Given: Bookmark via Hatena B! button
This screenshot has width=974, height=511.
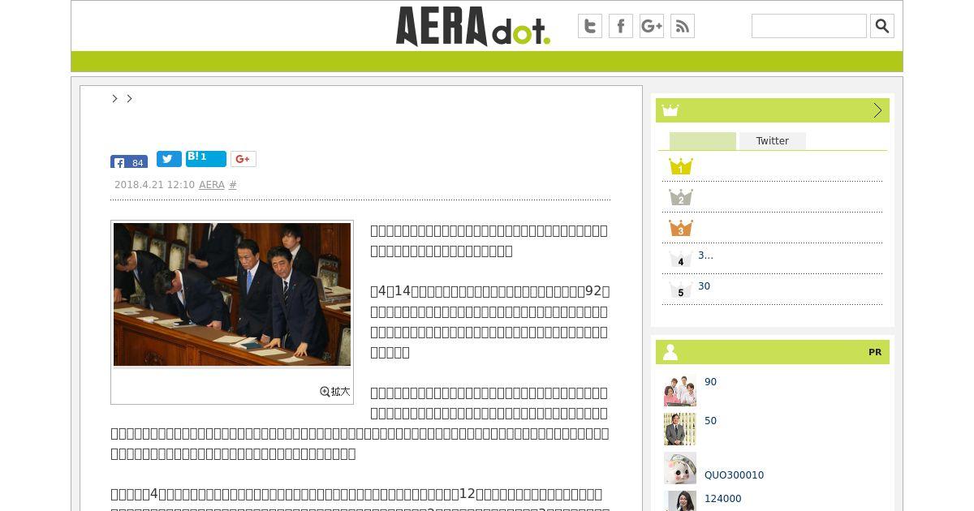Looking at the screenshot, I should pyautogui.click(x=205, y=158).
